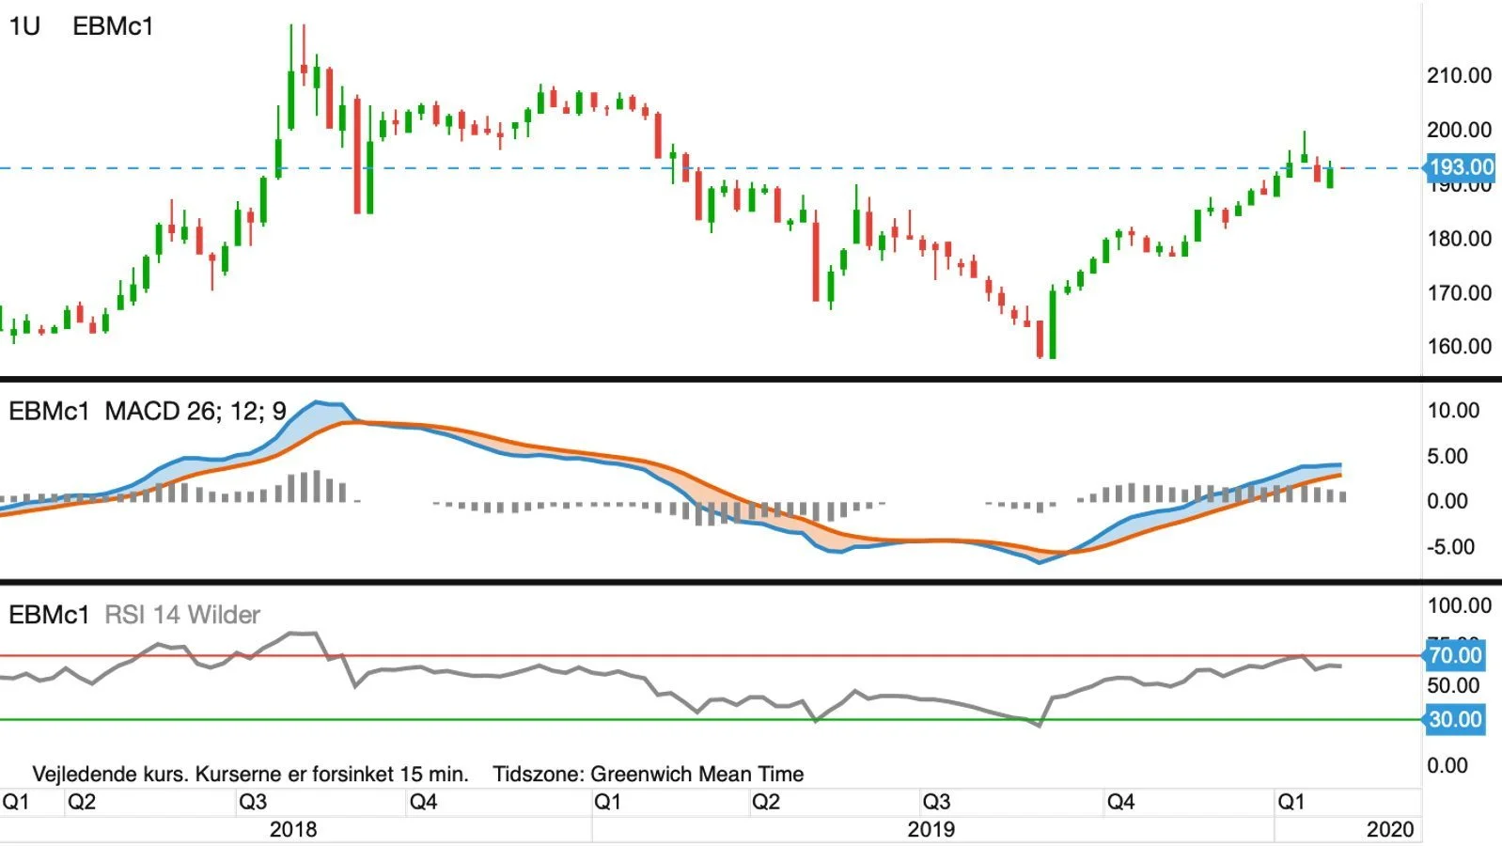Click the EBMc1 label in MACD panel
The width and height of the screenshot is (1502, 846).
49,411
